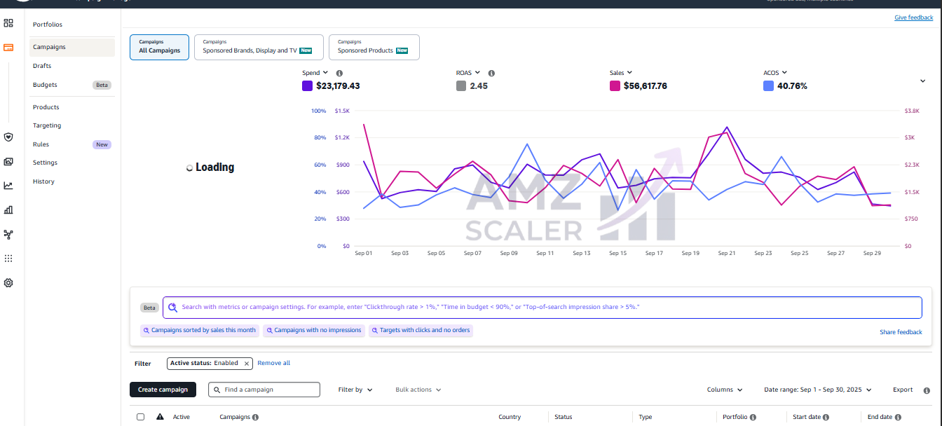Click the gray ROAS color swatch
The image size is (942, 426).
point(461,86)
